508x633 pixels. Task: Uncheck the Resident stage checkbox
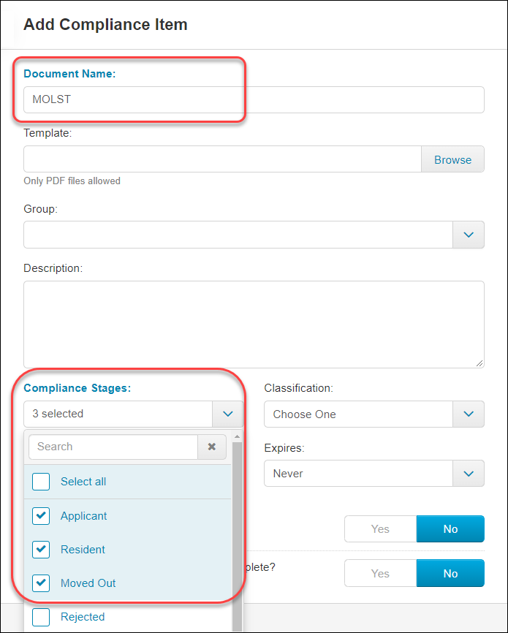coord(41,550)
